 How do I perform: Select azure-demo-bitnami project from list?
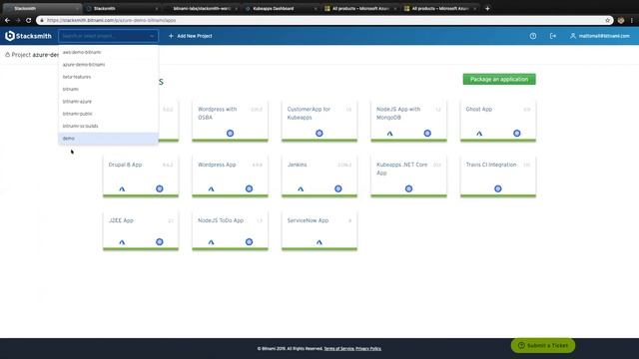pyautogui.click(x=108, y=64)
